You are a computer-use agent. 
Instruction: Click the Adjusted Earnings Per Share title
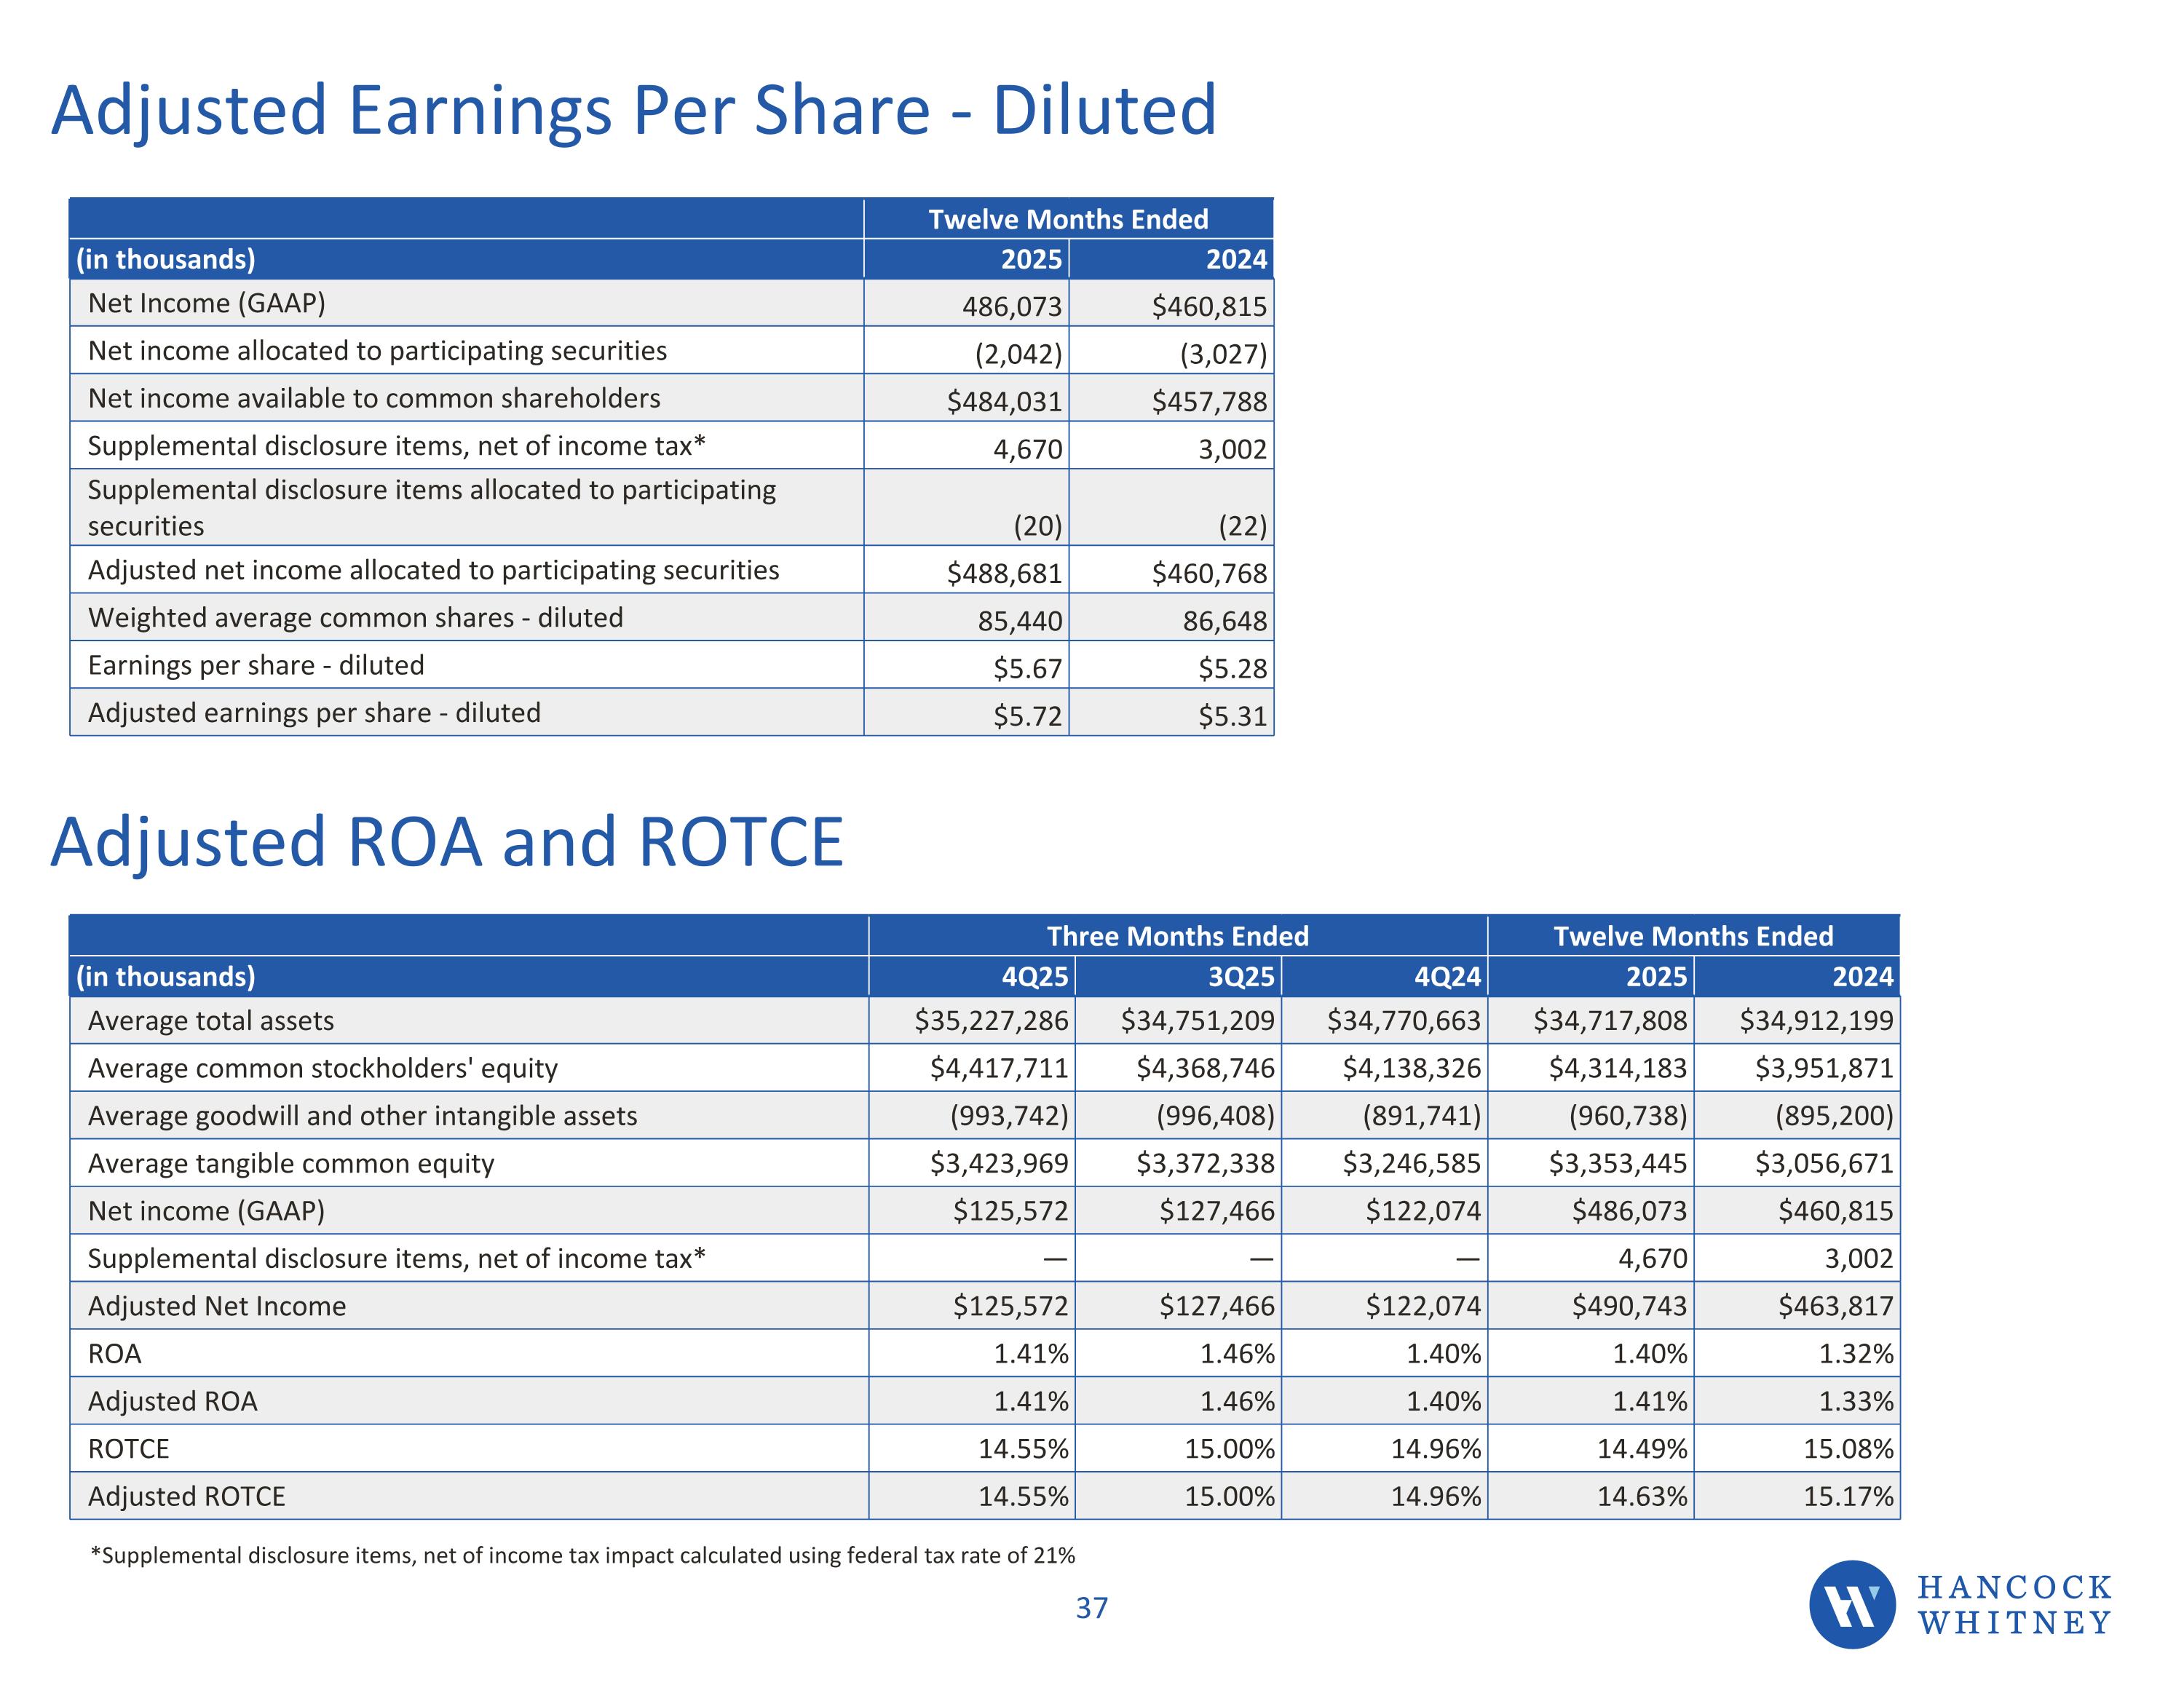coord(633,110)
